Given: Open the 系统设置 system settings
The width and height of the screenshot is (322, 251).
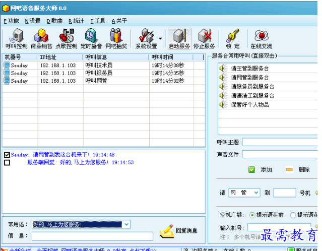Looking at the screenshot, I should coord(146,39).
